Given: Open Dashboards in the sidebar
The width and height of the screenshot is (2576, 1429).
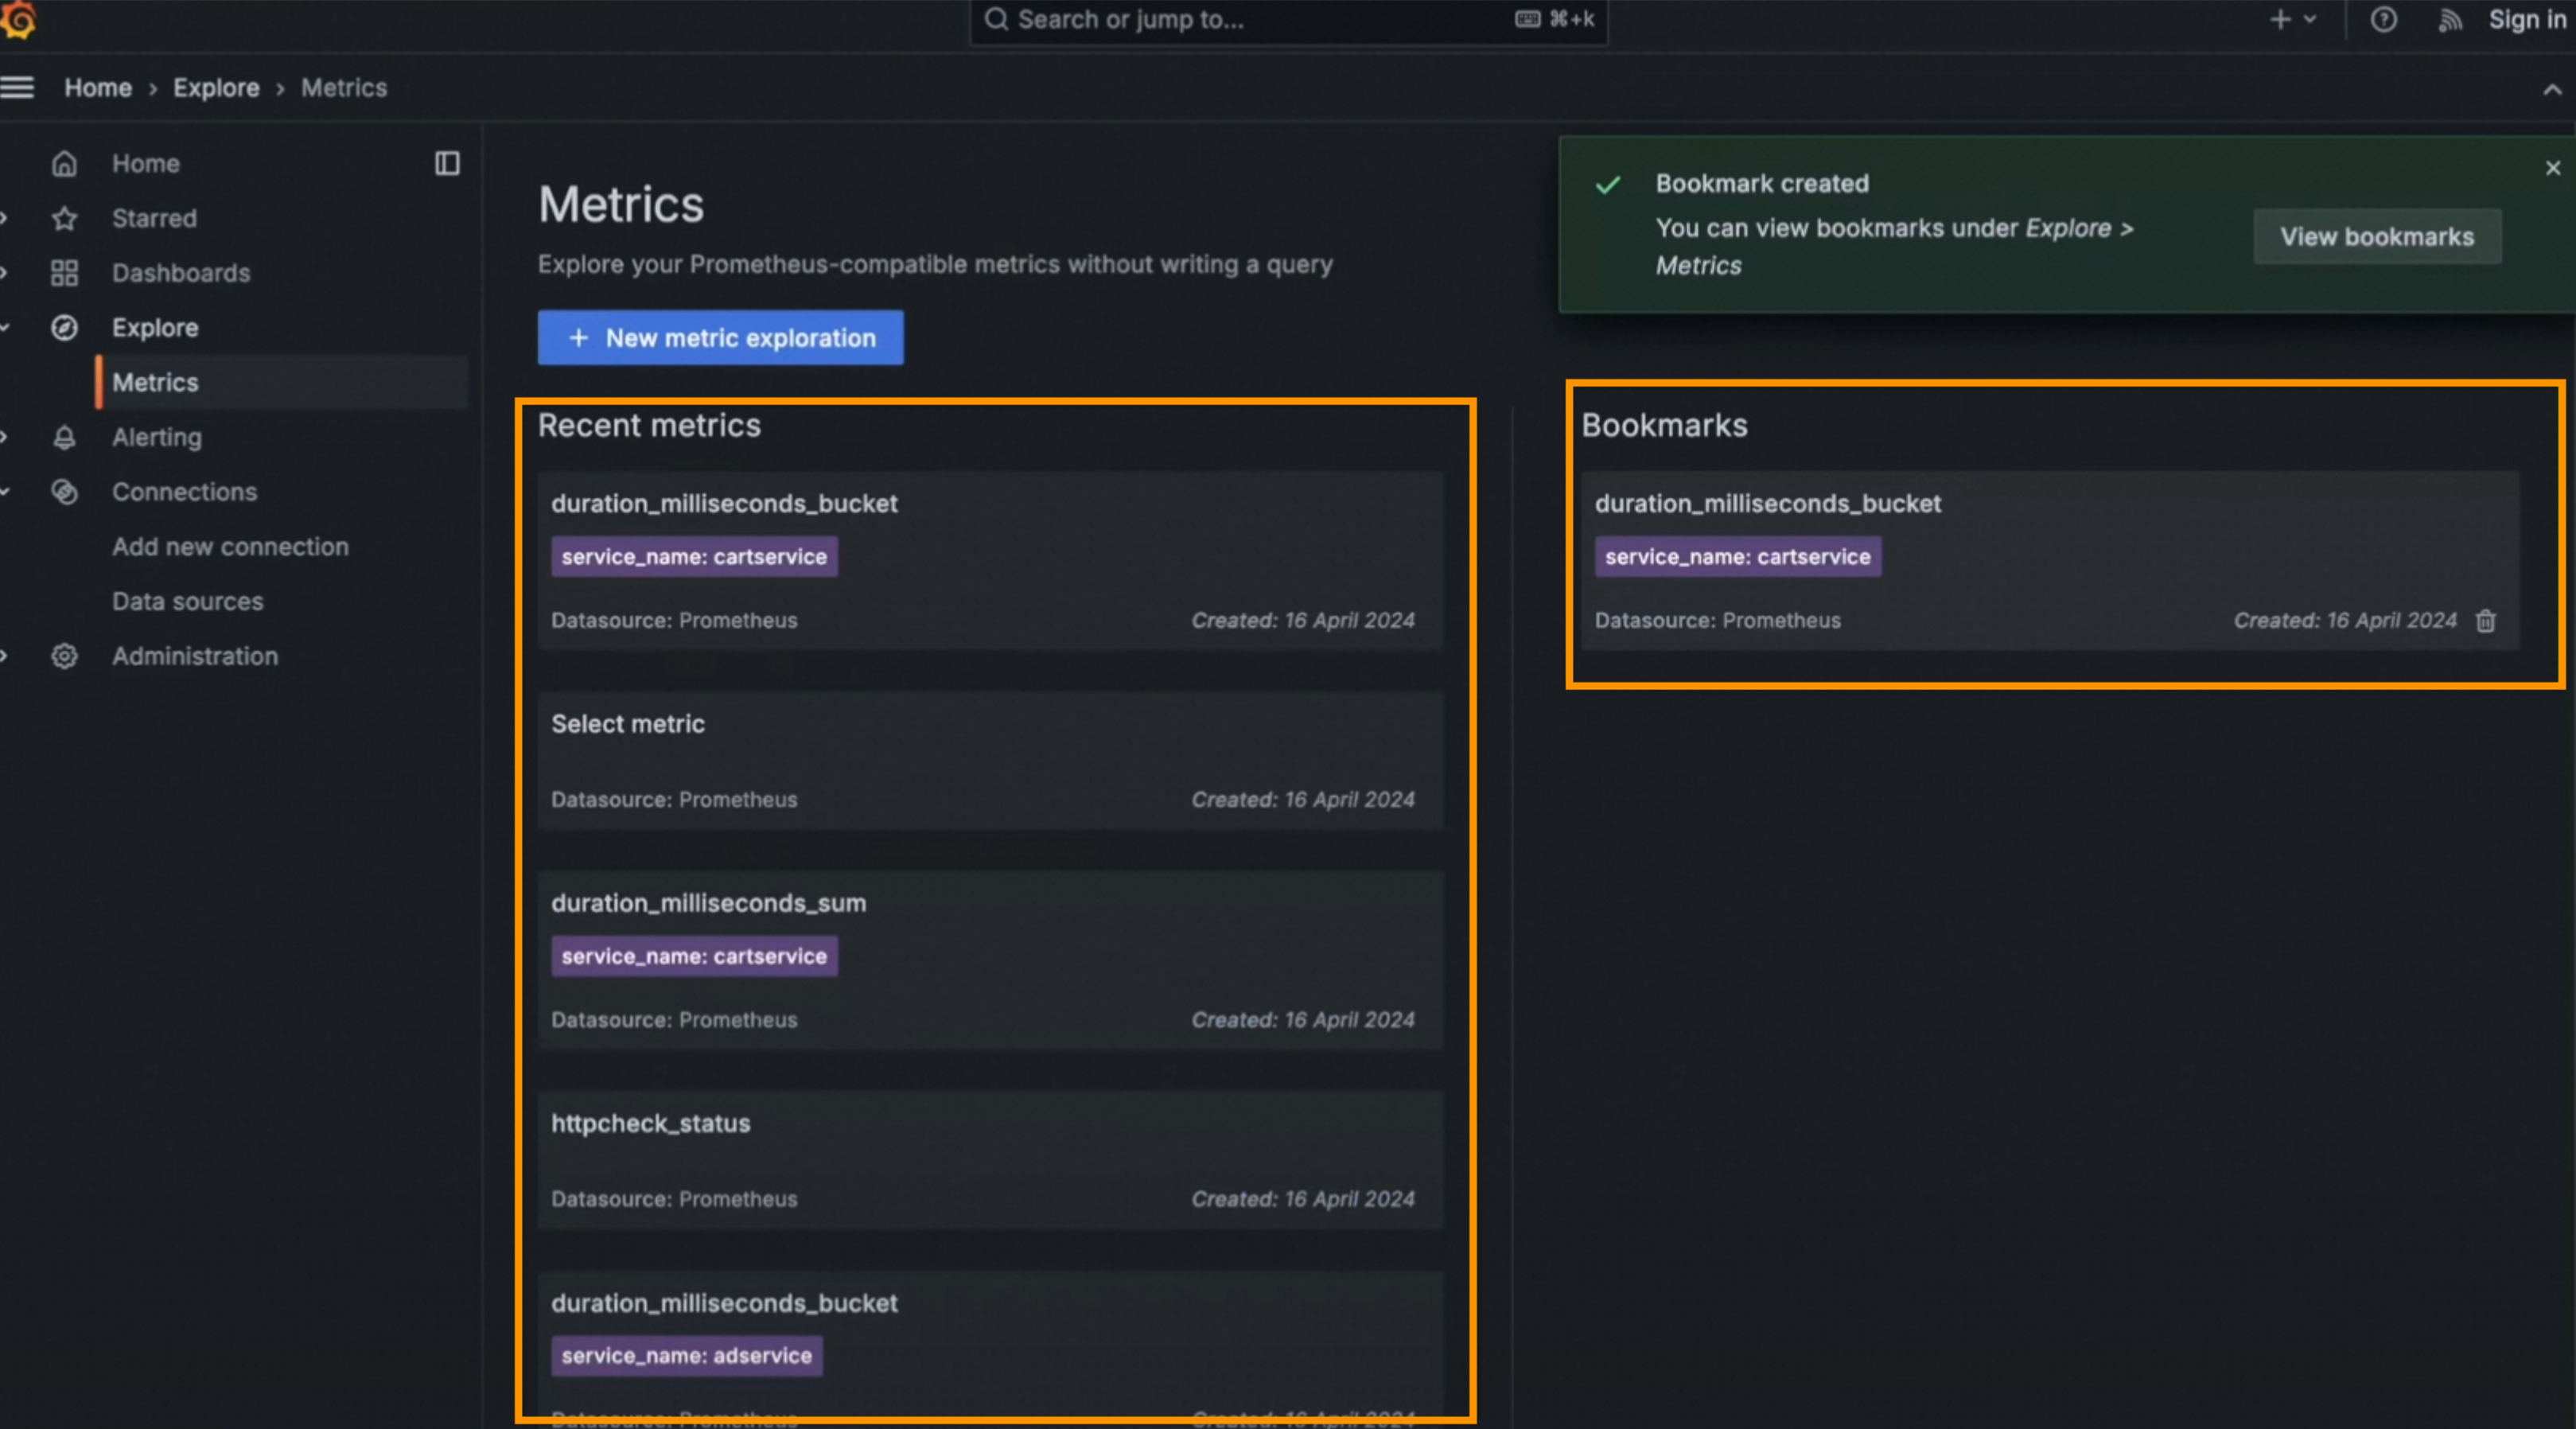Looking at the screenshot, I should [x=181, y=273].
